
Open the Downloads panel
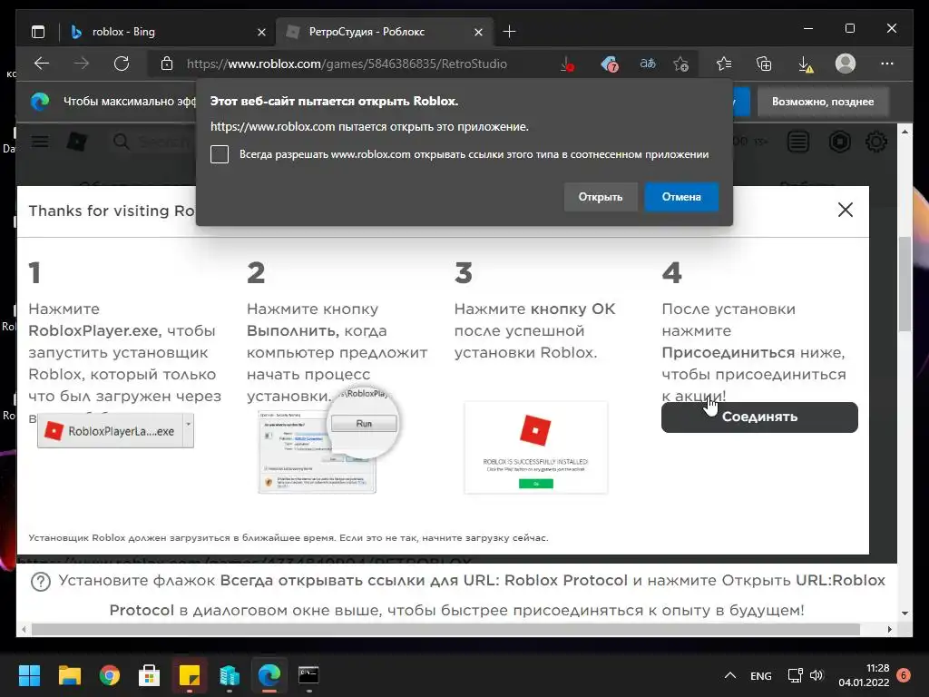tap(806, 64)
